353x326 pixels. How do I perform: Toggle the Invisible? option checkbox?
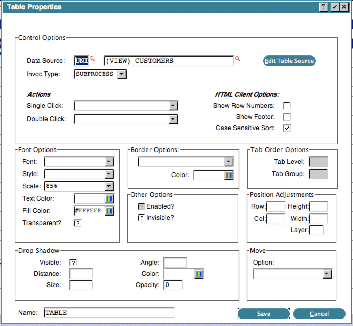142,218
